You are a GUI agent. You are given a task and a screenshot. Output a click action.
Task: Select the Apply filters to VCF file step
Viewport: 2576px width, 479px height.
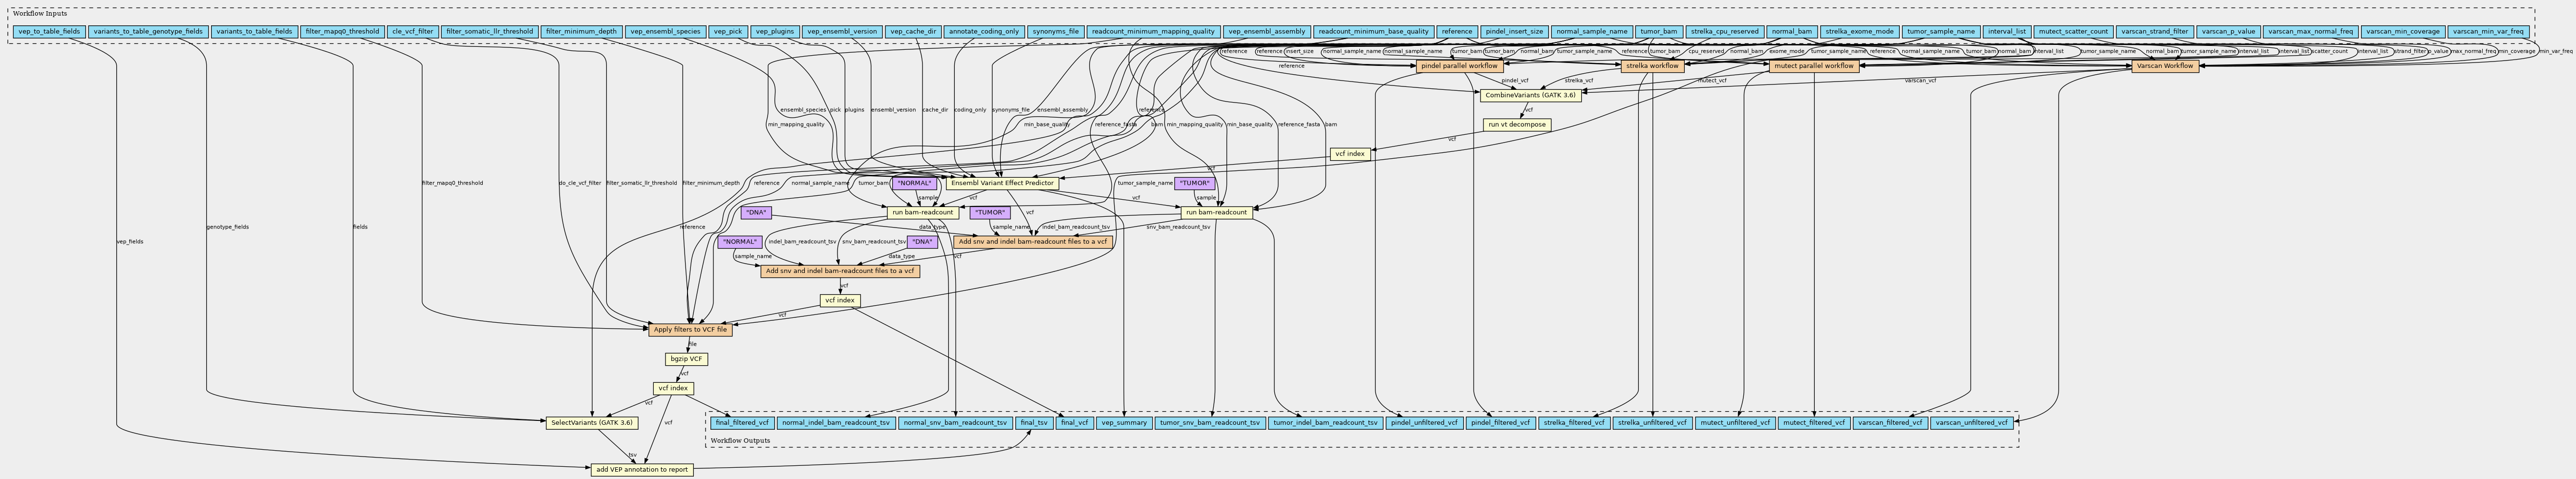point(690,329)
